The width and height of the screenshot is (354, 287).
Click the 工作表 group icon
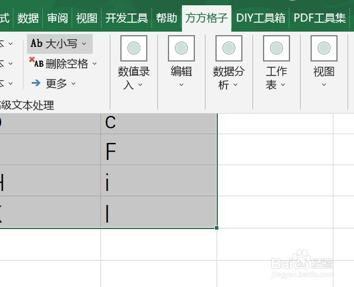pyautogui.click(x=277, y=48)
